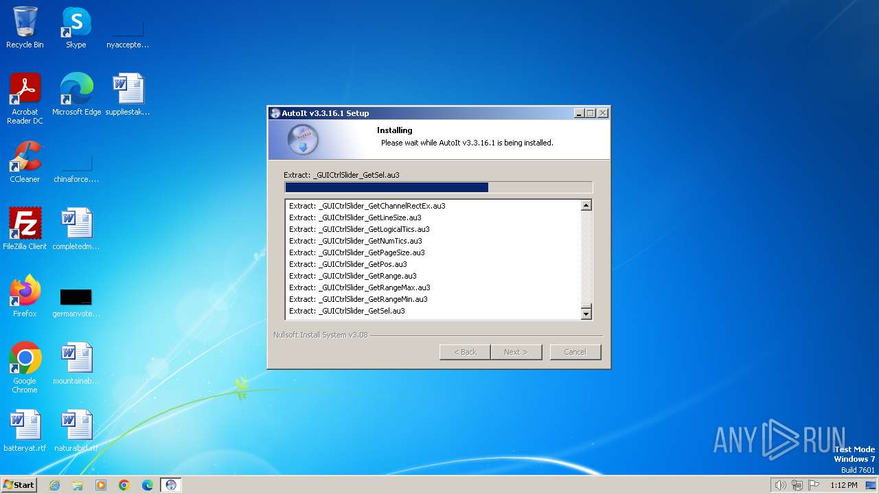Select the _GUICtrlSlider_GetRange.au3 log line

(x=352, y=276)
